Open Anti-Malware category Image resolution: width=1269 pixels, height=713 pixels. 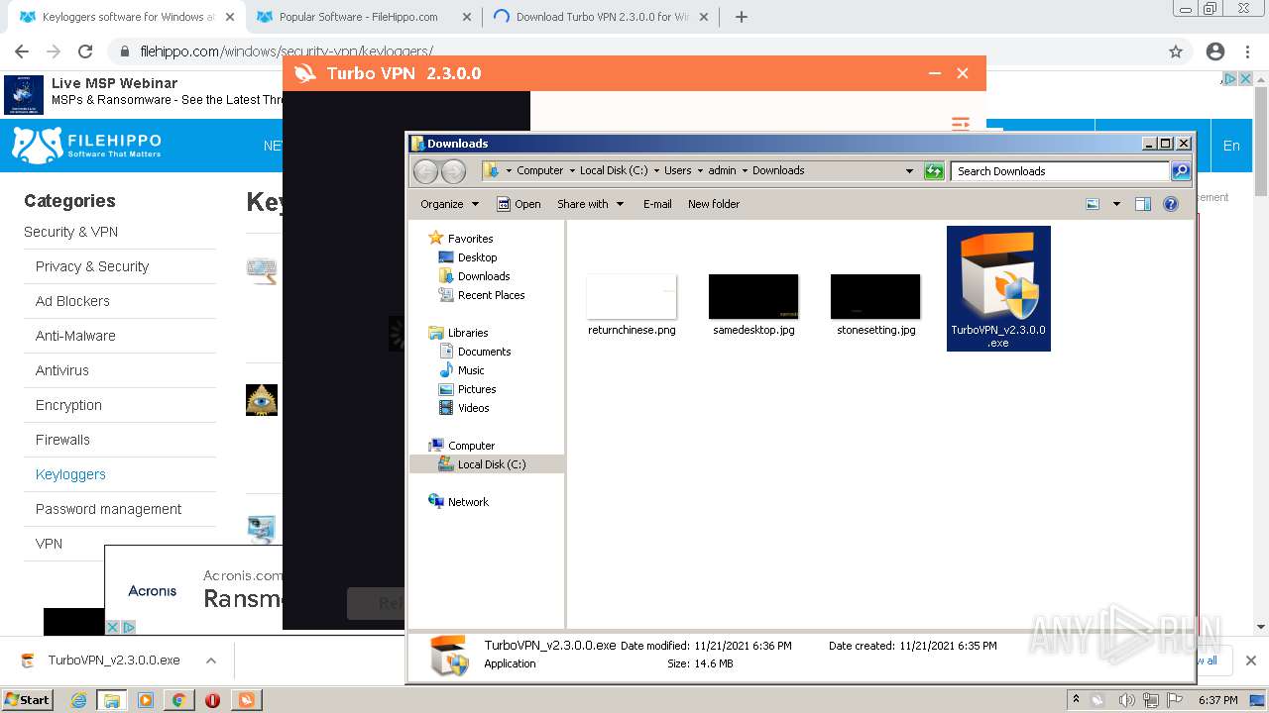(x=75, y=336)
